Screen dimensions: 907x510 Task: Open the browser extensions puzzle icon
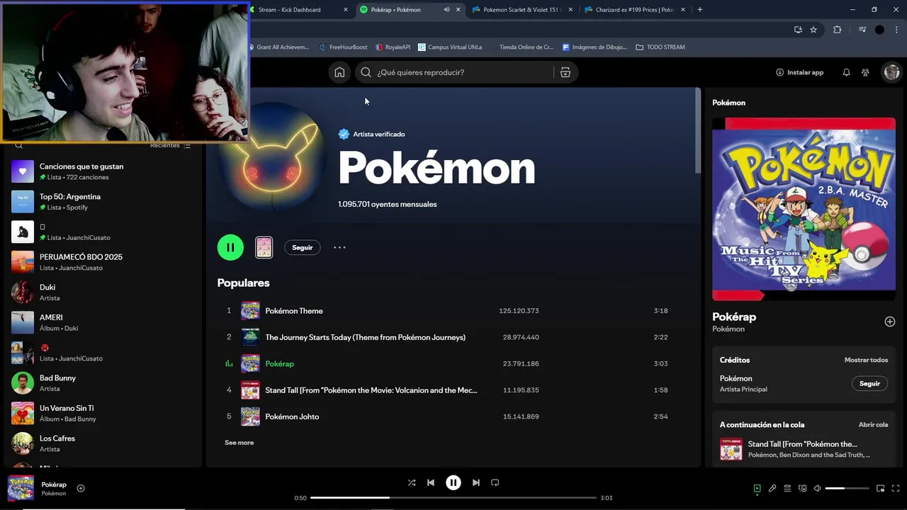(x=837, y=30)
